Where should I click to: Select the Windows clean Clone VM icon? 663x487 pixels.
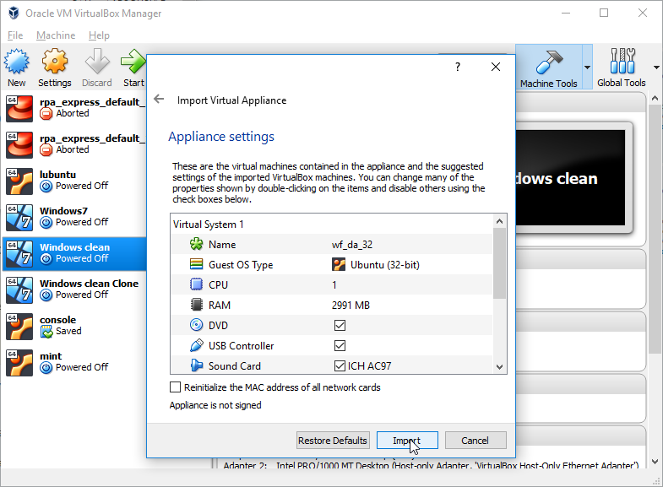pyautogui.click(x=19, y=290)
